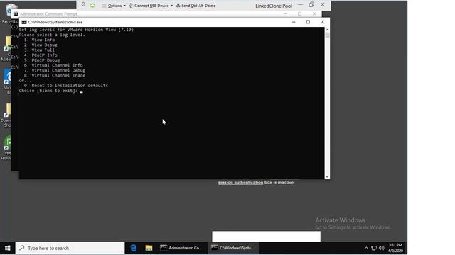Viewport: 455px width, 255px height.
Task: Open the Options dropdown menu
Action: 114,6
